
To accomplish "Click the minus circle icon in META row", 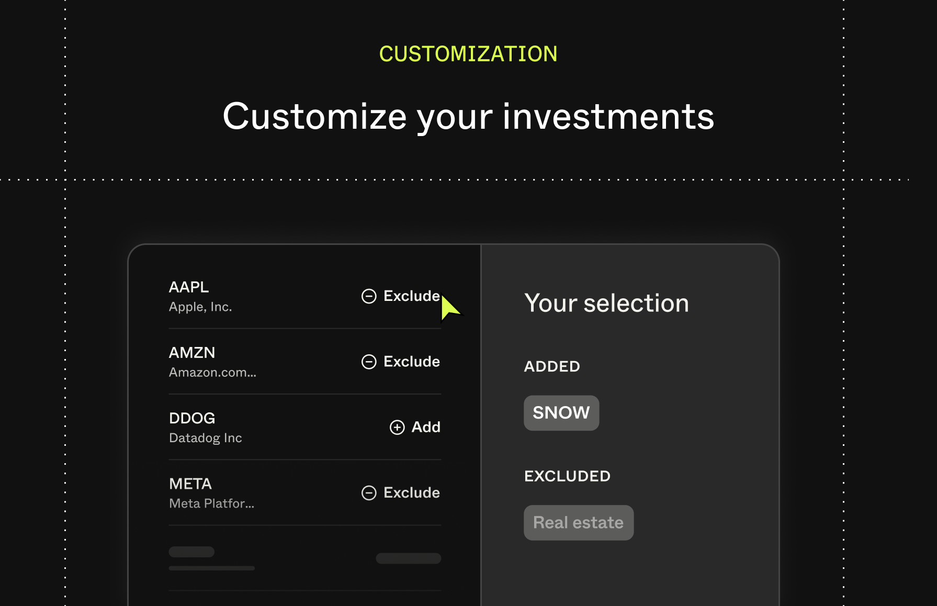I will (x=369, y=493).
